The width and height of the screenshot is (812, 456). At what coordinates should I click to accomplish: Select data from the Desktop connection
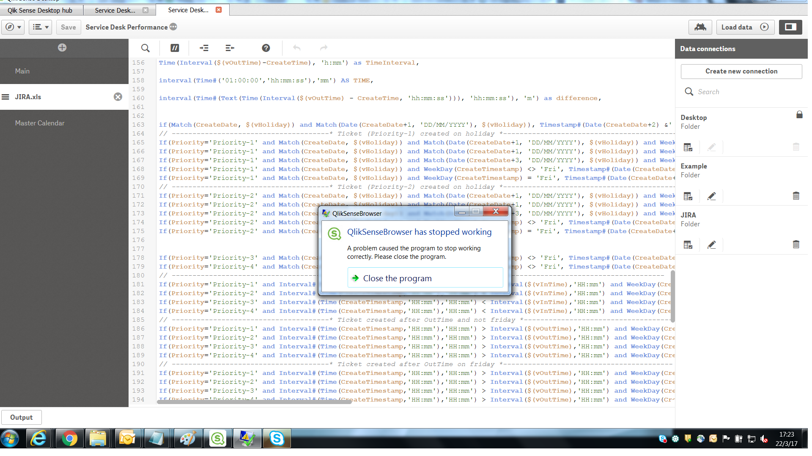tap(688, 147)
